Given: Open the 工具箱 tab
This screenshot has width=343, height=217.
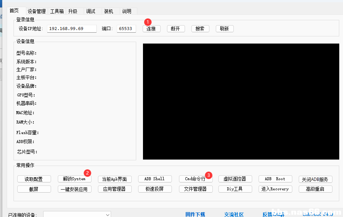Looking at the screenshot, I should (57, 11).
